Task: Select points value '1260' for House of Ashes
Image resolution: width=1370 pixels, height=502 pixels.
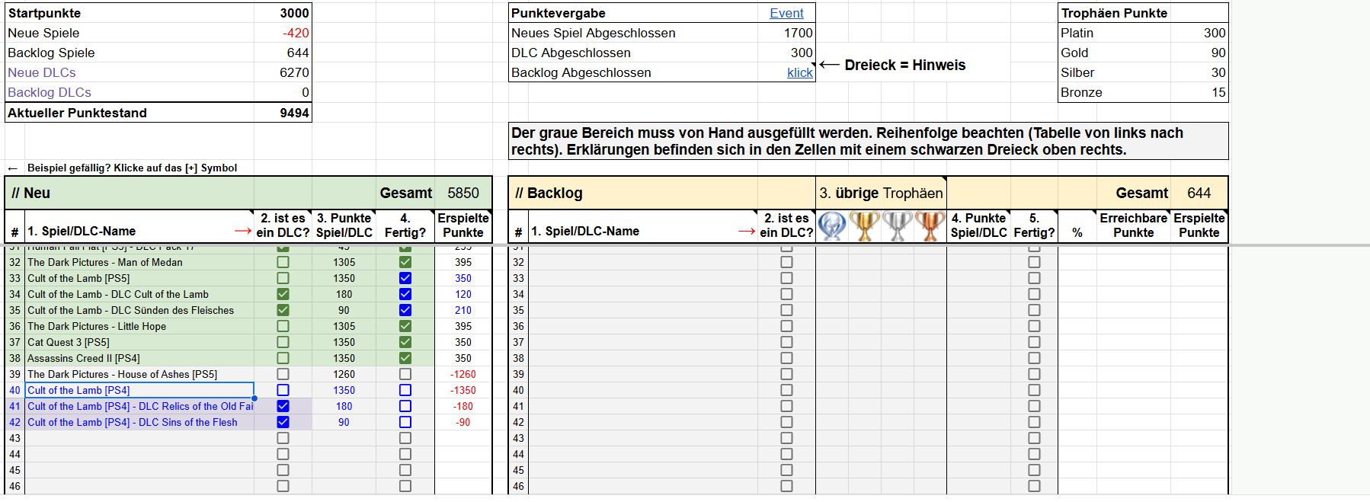Action: pos(344,374)
